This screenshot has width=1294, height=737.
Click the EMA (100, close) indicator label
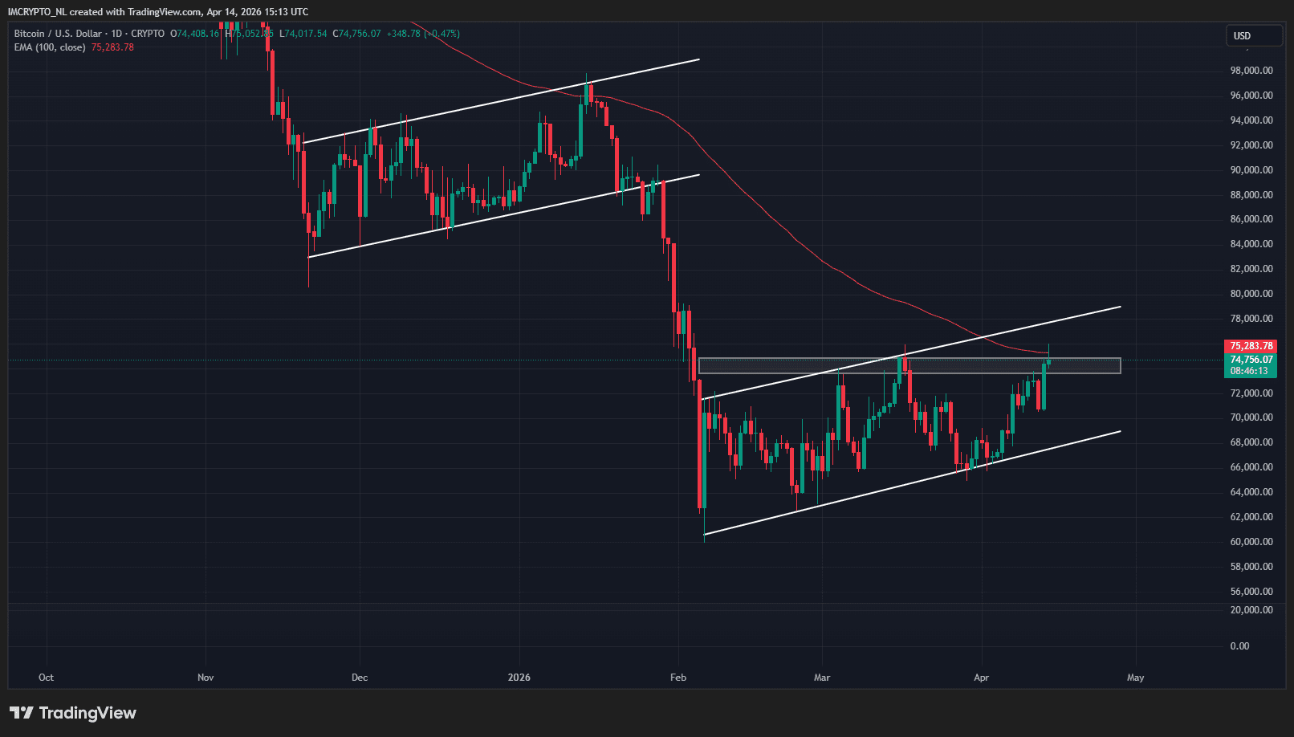click(49, 47)
